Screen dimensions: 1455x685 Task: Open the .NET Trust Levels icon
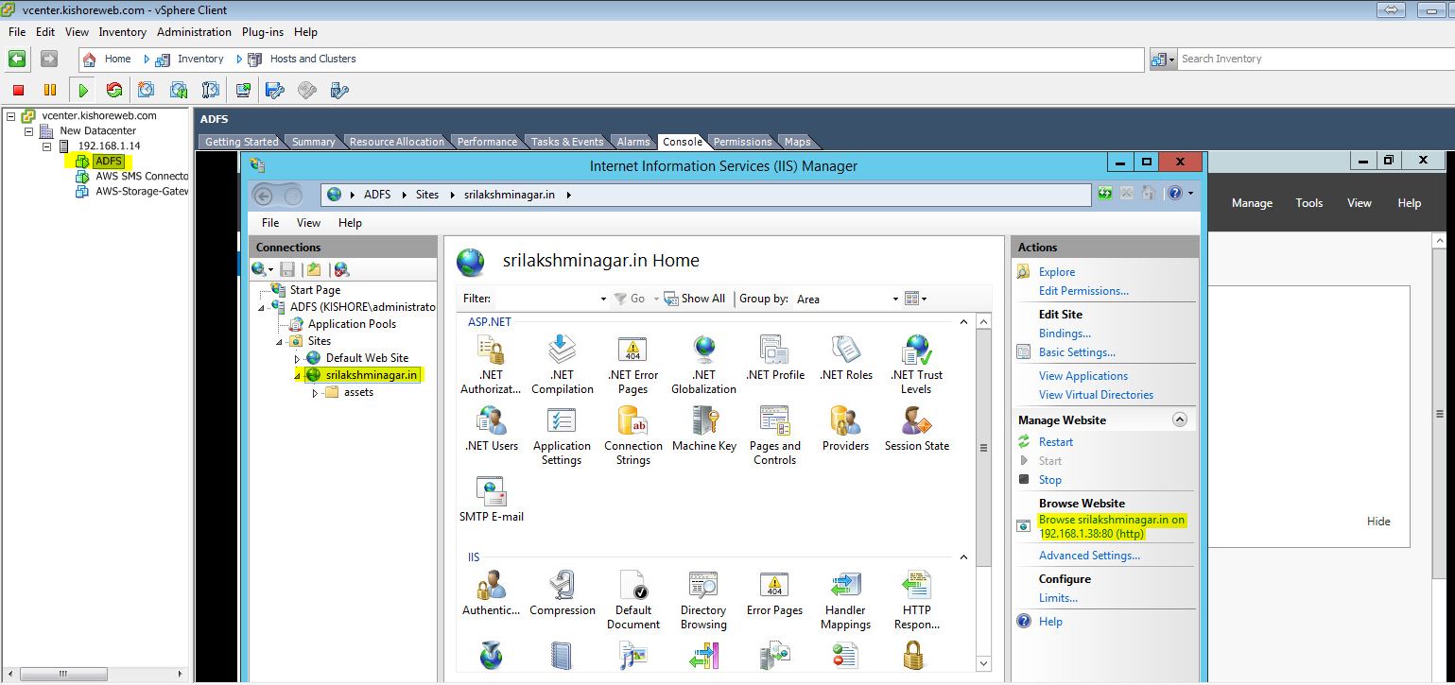coord(916,365)
